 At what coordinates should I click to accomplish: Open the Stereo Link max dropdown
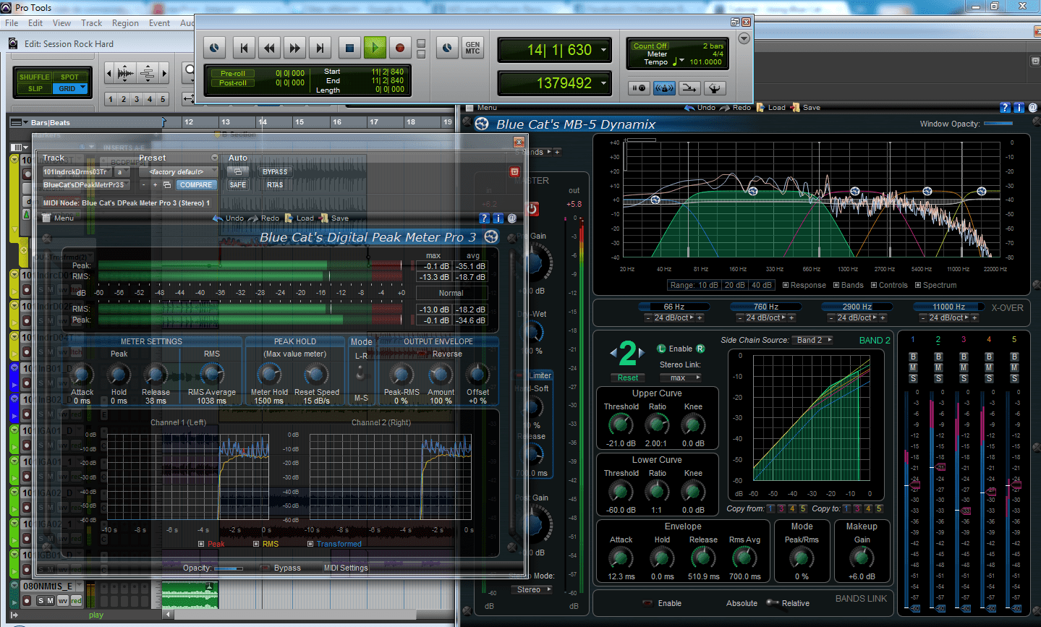tap(684, 378)
